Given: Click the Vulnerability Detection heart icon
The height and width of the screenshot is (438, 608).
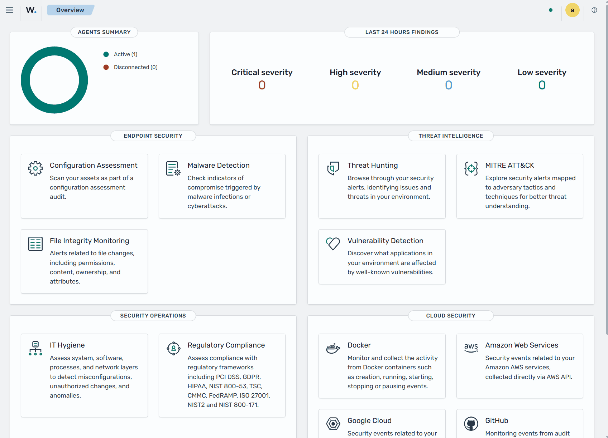Looking at the screenshot, I should pos(333,244).
